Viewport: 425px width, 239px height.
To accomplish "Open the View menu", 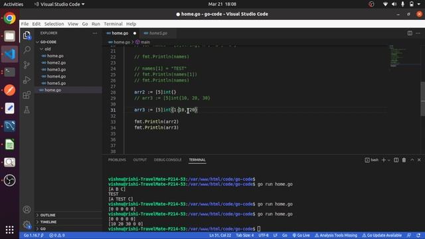I will pyautogui.click(x=73, y=24).
